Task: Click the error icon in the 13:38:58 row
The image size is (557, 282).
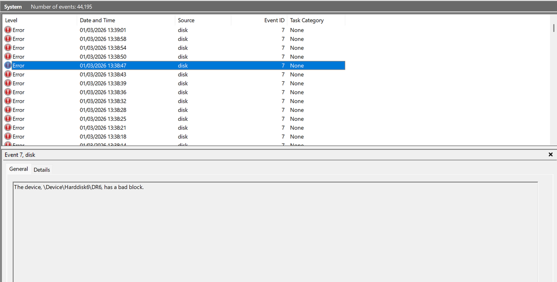Action: 8,39
